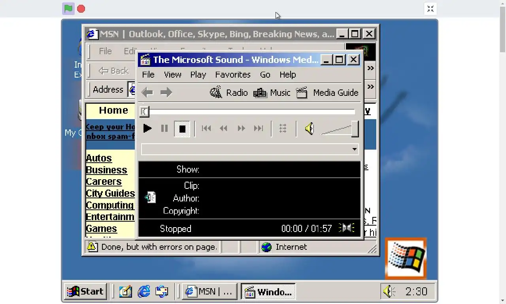The height and width of the screenshot is (304, 506).
Task: Pause the clip in Media Player
Action: (x=164, y=128)
